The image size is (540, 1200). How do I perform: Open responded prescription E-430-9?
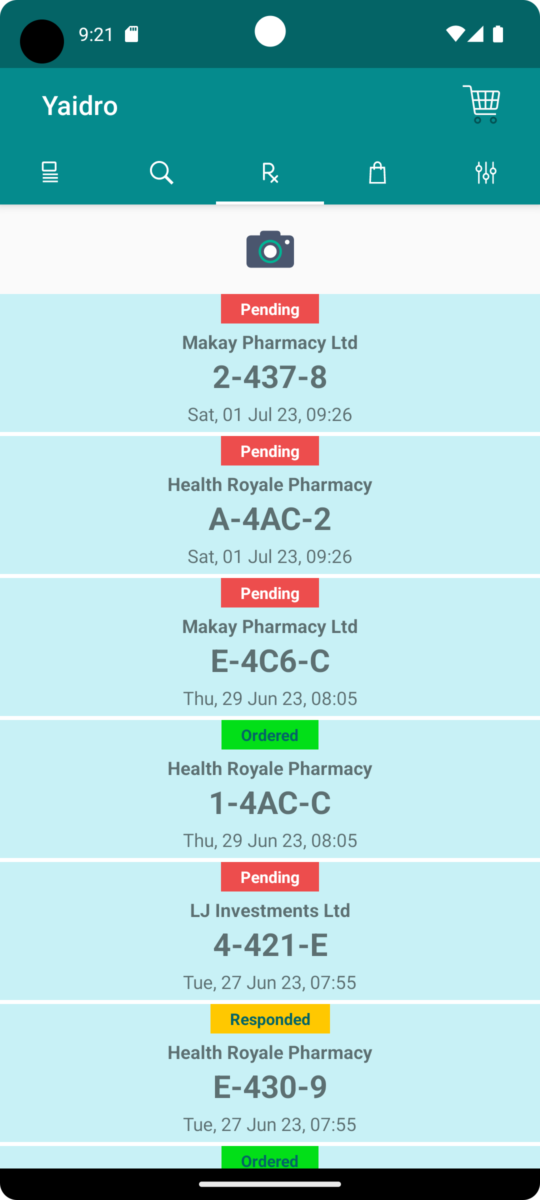pyautogui.click(x=270, y=1086)
